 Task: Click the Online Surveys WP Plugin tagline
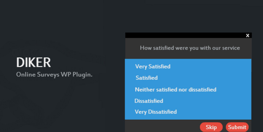tap(54, 75)
